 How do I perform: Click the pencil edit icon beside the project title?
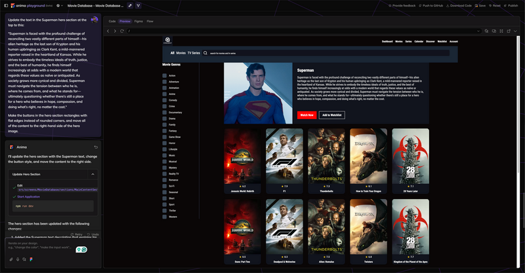[x=130, y=6]
